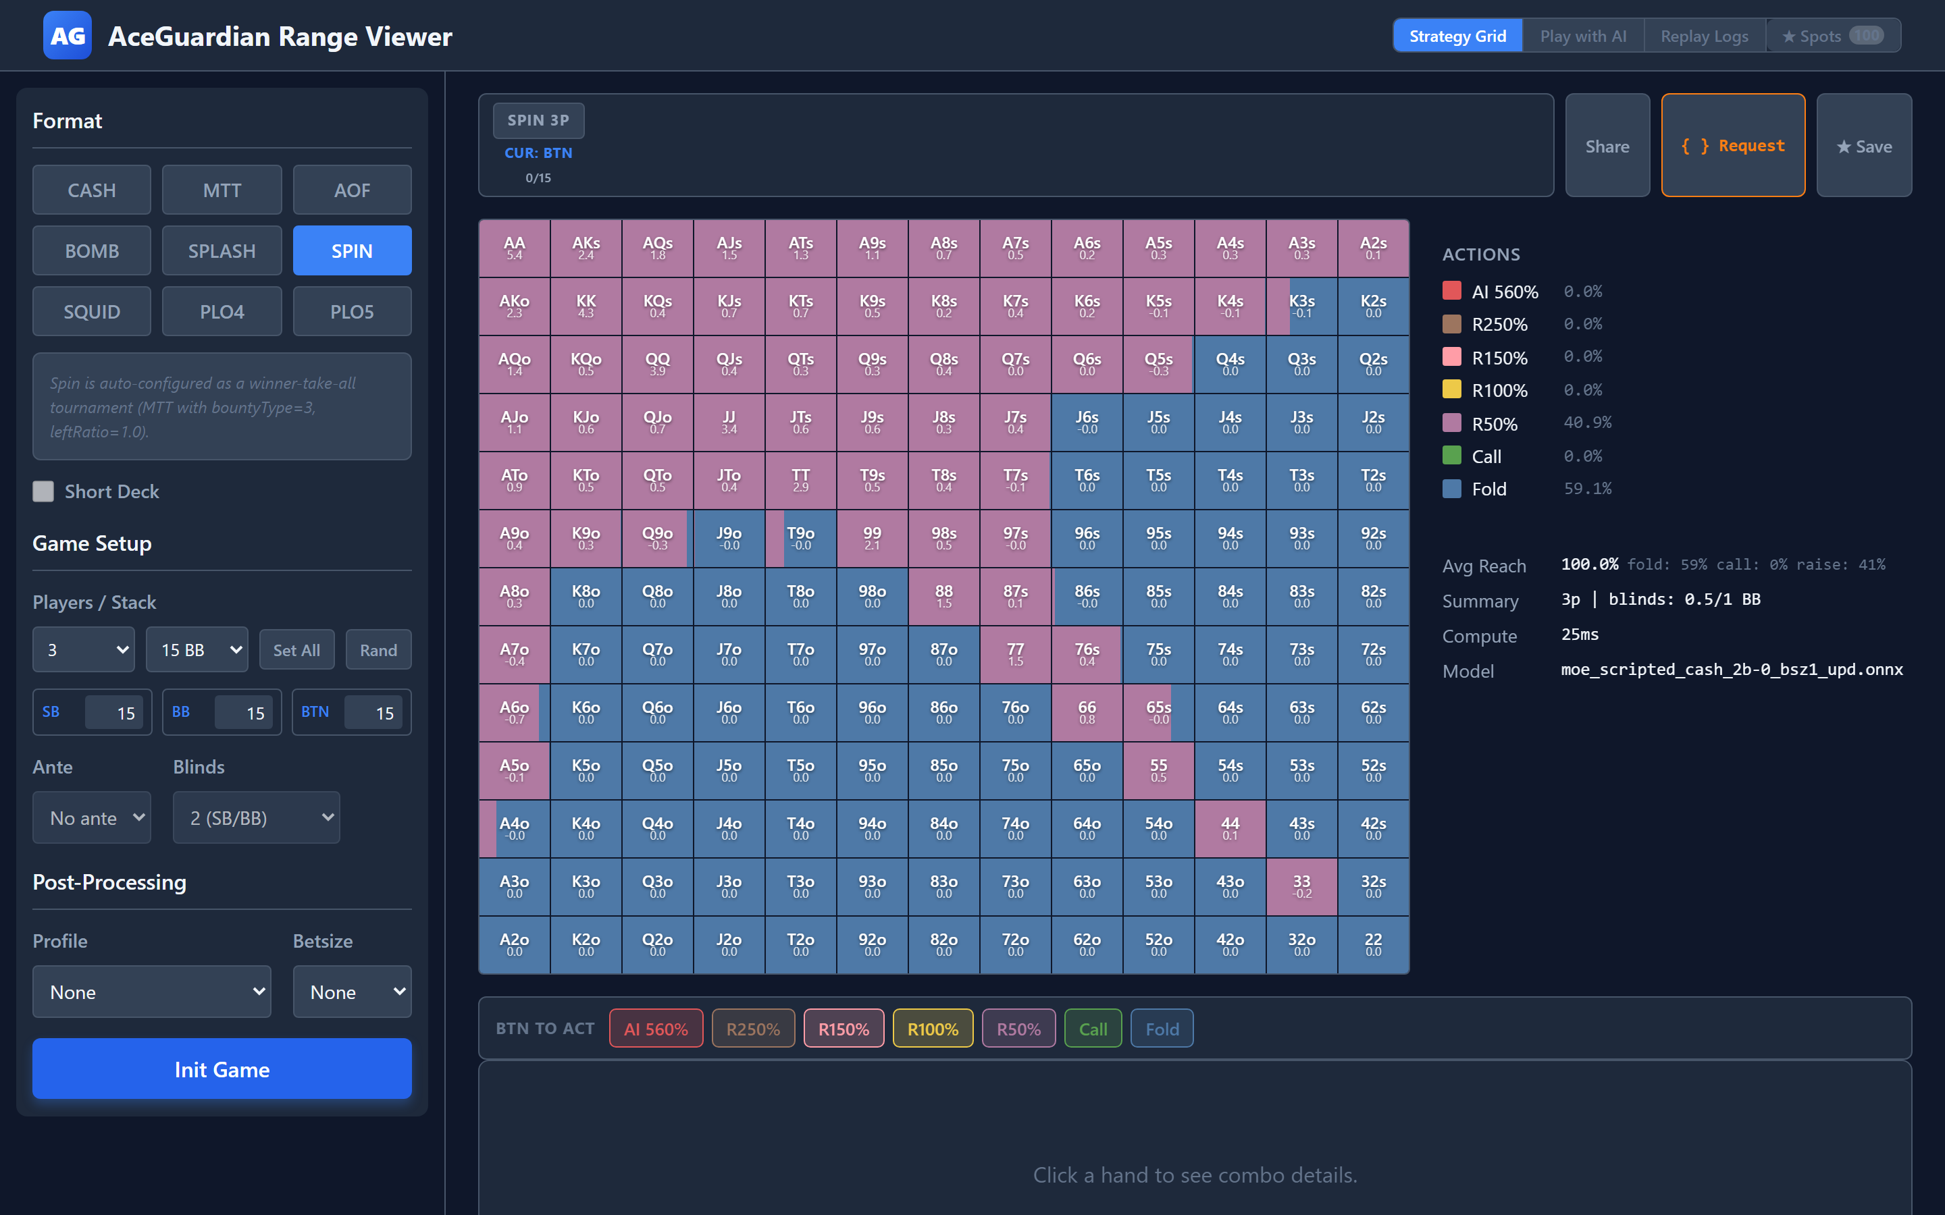This screenshot has width=1945, height=1215.
Task: Click the AG logo icon
Action: [x=68, y=35]
